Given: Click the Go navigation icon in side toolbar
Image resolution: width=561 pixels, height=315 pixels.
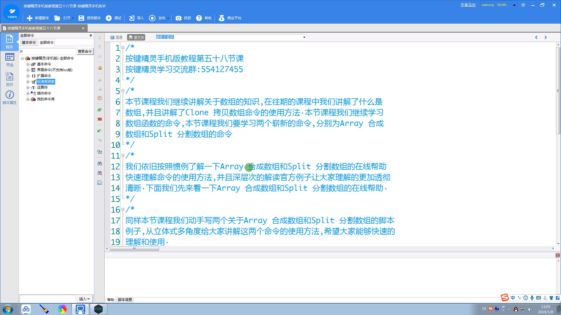Looking at the screenshot, I should point(100,151).
